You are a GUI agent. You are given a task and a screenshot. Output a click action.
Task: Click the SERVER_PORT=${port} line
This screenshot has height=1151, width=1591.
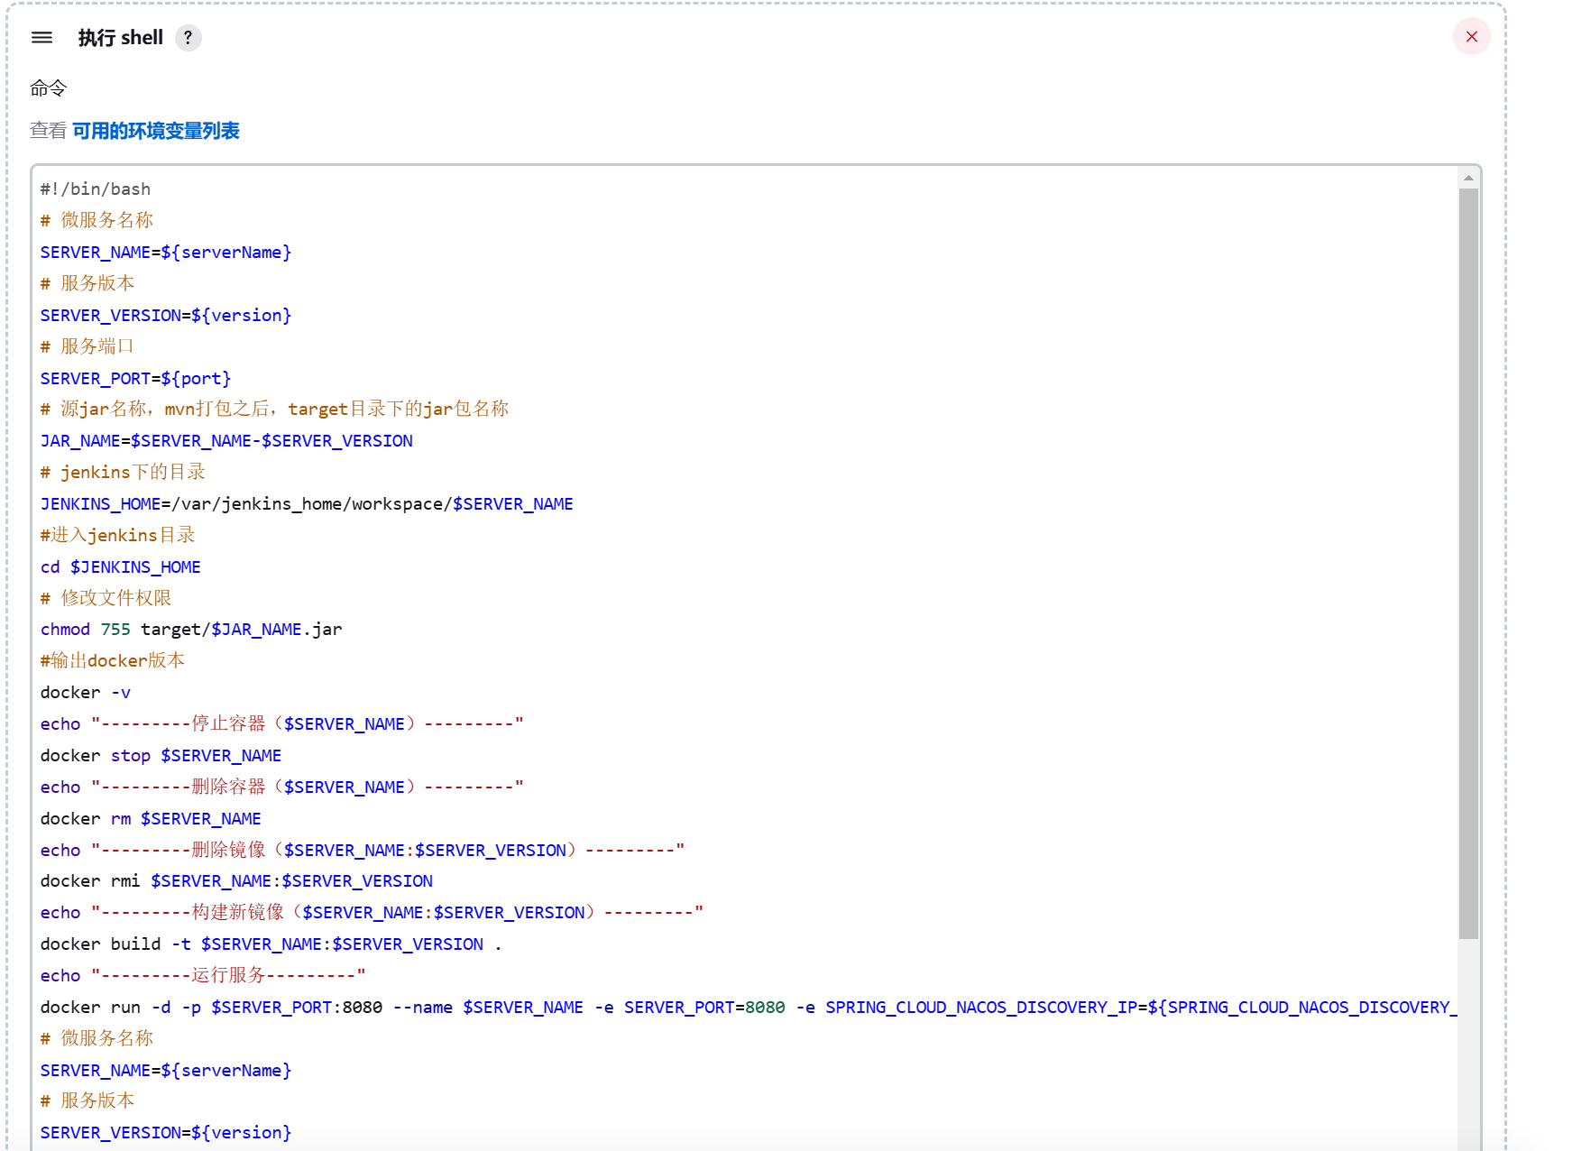[135, 379]
